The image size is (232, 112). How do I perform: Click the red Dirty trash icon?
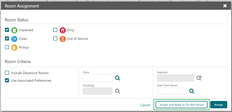63,30
